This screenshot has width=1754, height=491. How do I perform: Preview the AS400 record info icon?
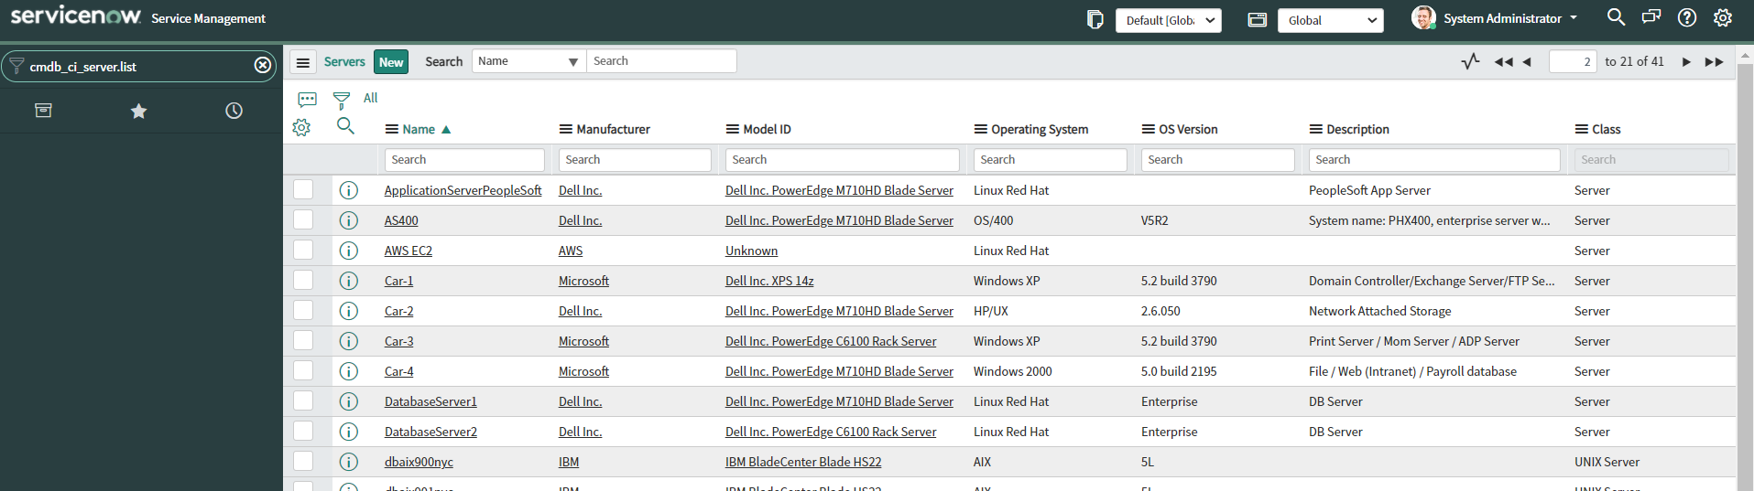pos(348,220)
